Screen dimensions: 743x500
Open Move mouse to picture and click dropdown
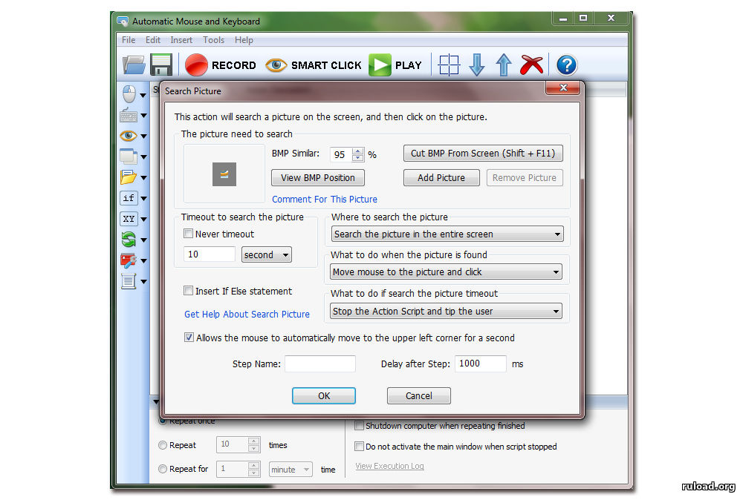click(x=446, y=272)
